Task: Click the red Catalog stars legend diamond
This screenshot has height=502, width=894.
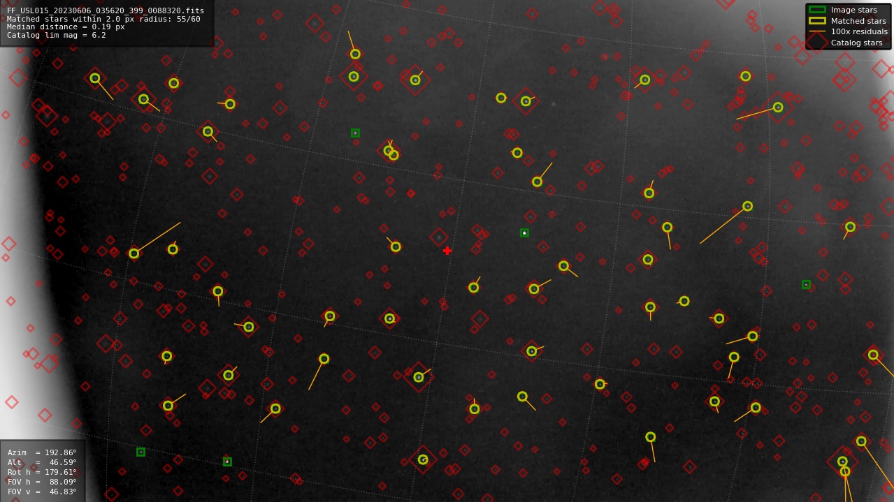Action: point(817,43)
